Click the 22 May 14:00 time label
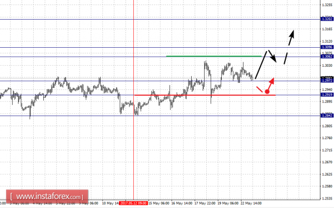 click(251, 203)
